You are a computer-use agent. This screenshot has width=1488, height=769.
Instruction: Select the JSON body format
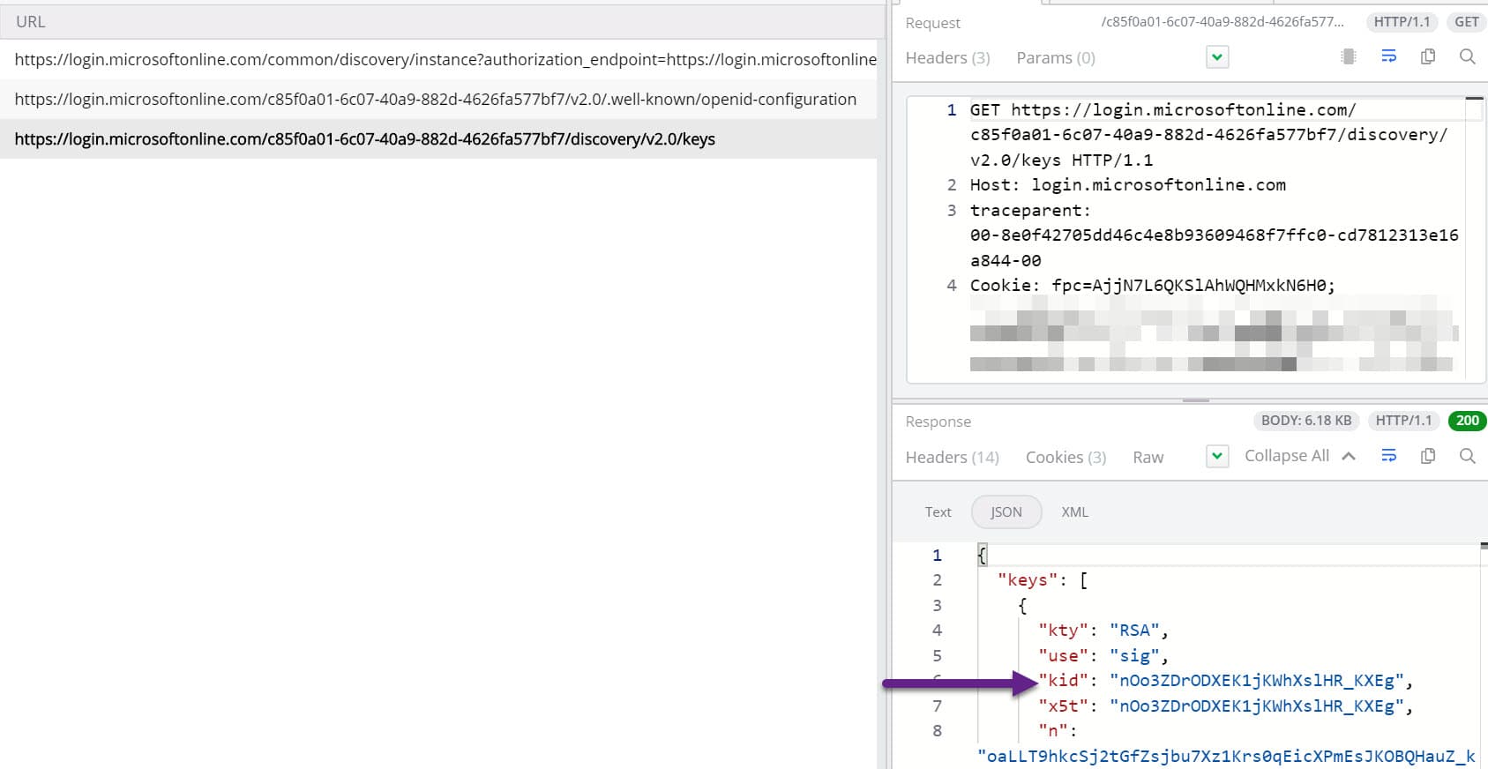pos(1006,512)
